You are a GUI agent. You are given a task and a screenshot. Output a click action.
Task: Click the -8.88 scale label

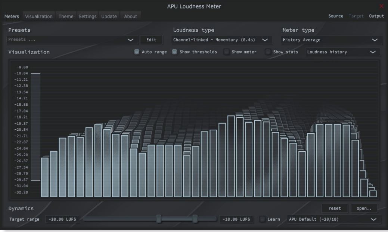tap(22, 67)
